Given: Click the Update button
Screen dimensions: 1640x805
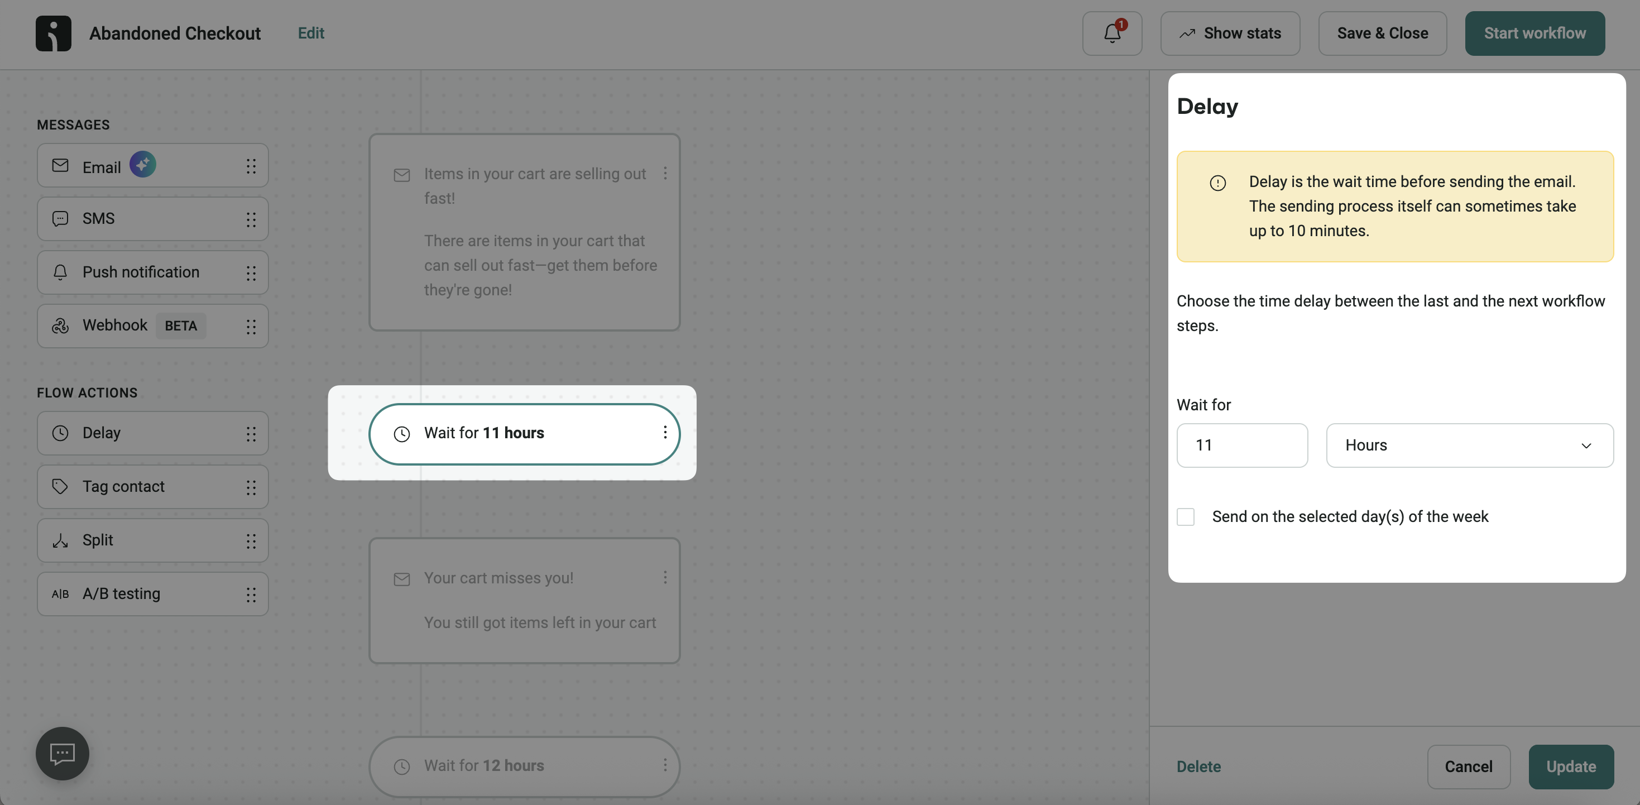Looking at the screenshot, I should (1571, 766).
